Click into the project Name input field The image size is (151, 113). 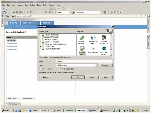click(x=84, y=61)
